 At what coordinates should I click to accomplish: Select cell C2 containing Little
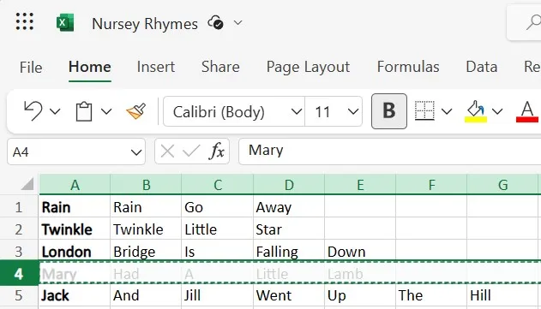(x=218, y=229)
